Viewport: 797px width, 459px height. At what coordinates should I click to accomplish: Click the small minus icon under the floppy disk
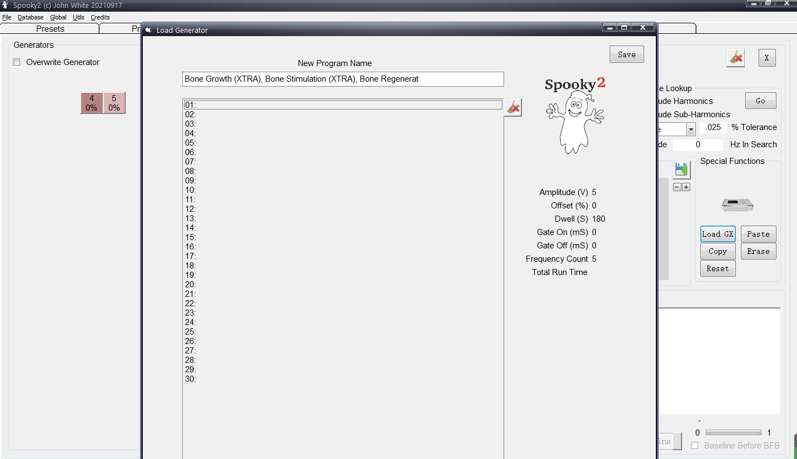[677, 187]
